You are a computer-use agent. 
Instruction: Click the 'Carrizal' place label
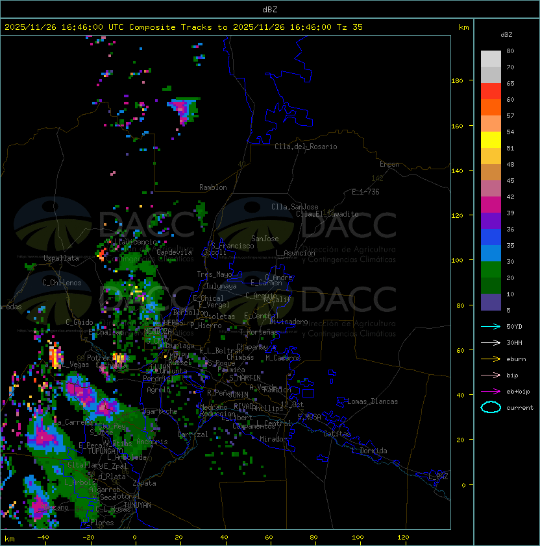pos(193,434)
